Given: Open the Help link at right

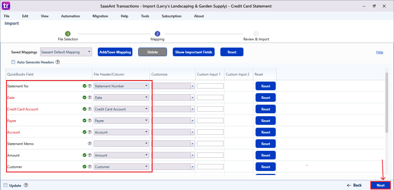Looking at the screenshot, I should tap(380, 52).
